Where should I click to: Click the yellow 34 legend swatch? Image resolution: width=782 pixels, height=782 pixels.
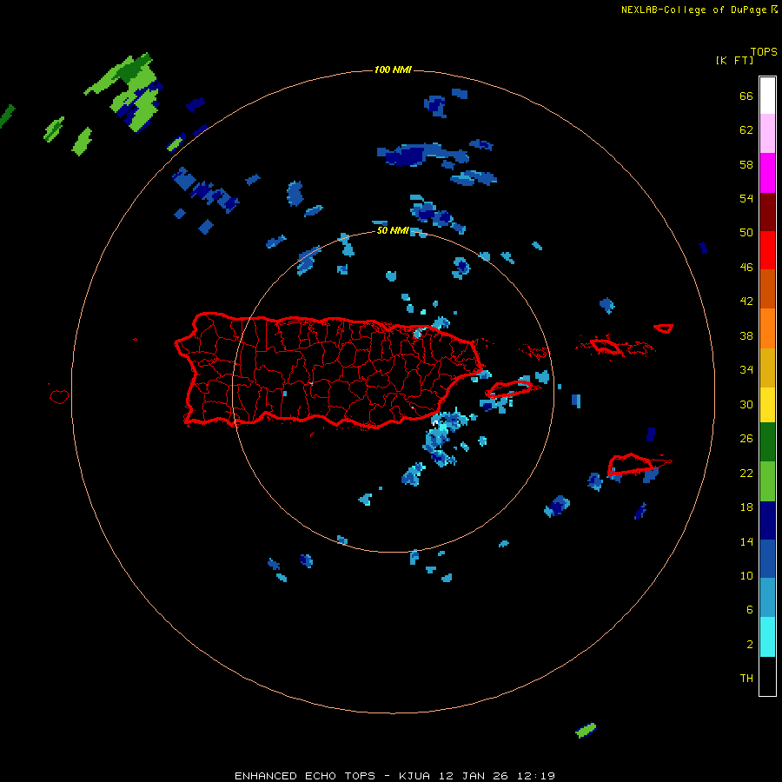(767, 405)
